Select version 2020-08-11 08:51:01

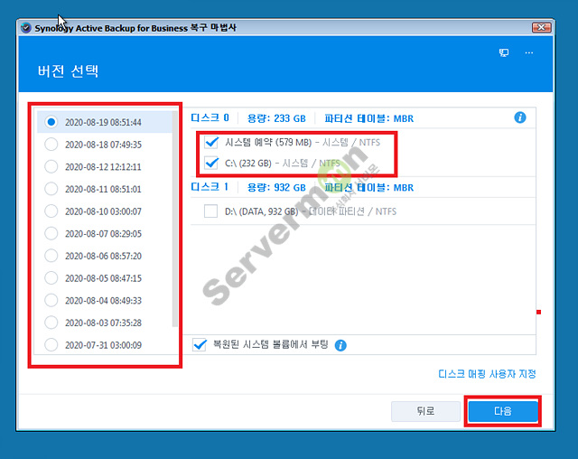tap(51, 189)
